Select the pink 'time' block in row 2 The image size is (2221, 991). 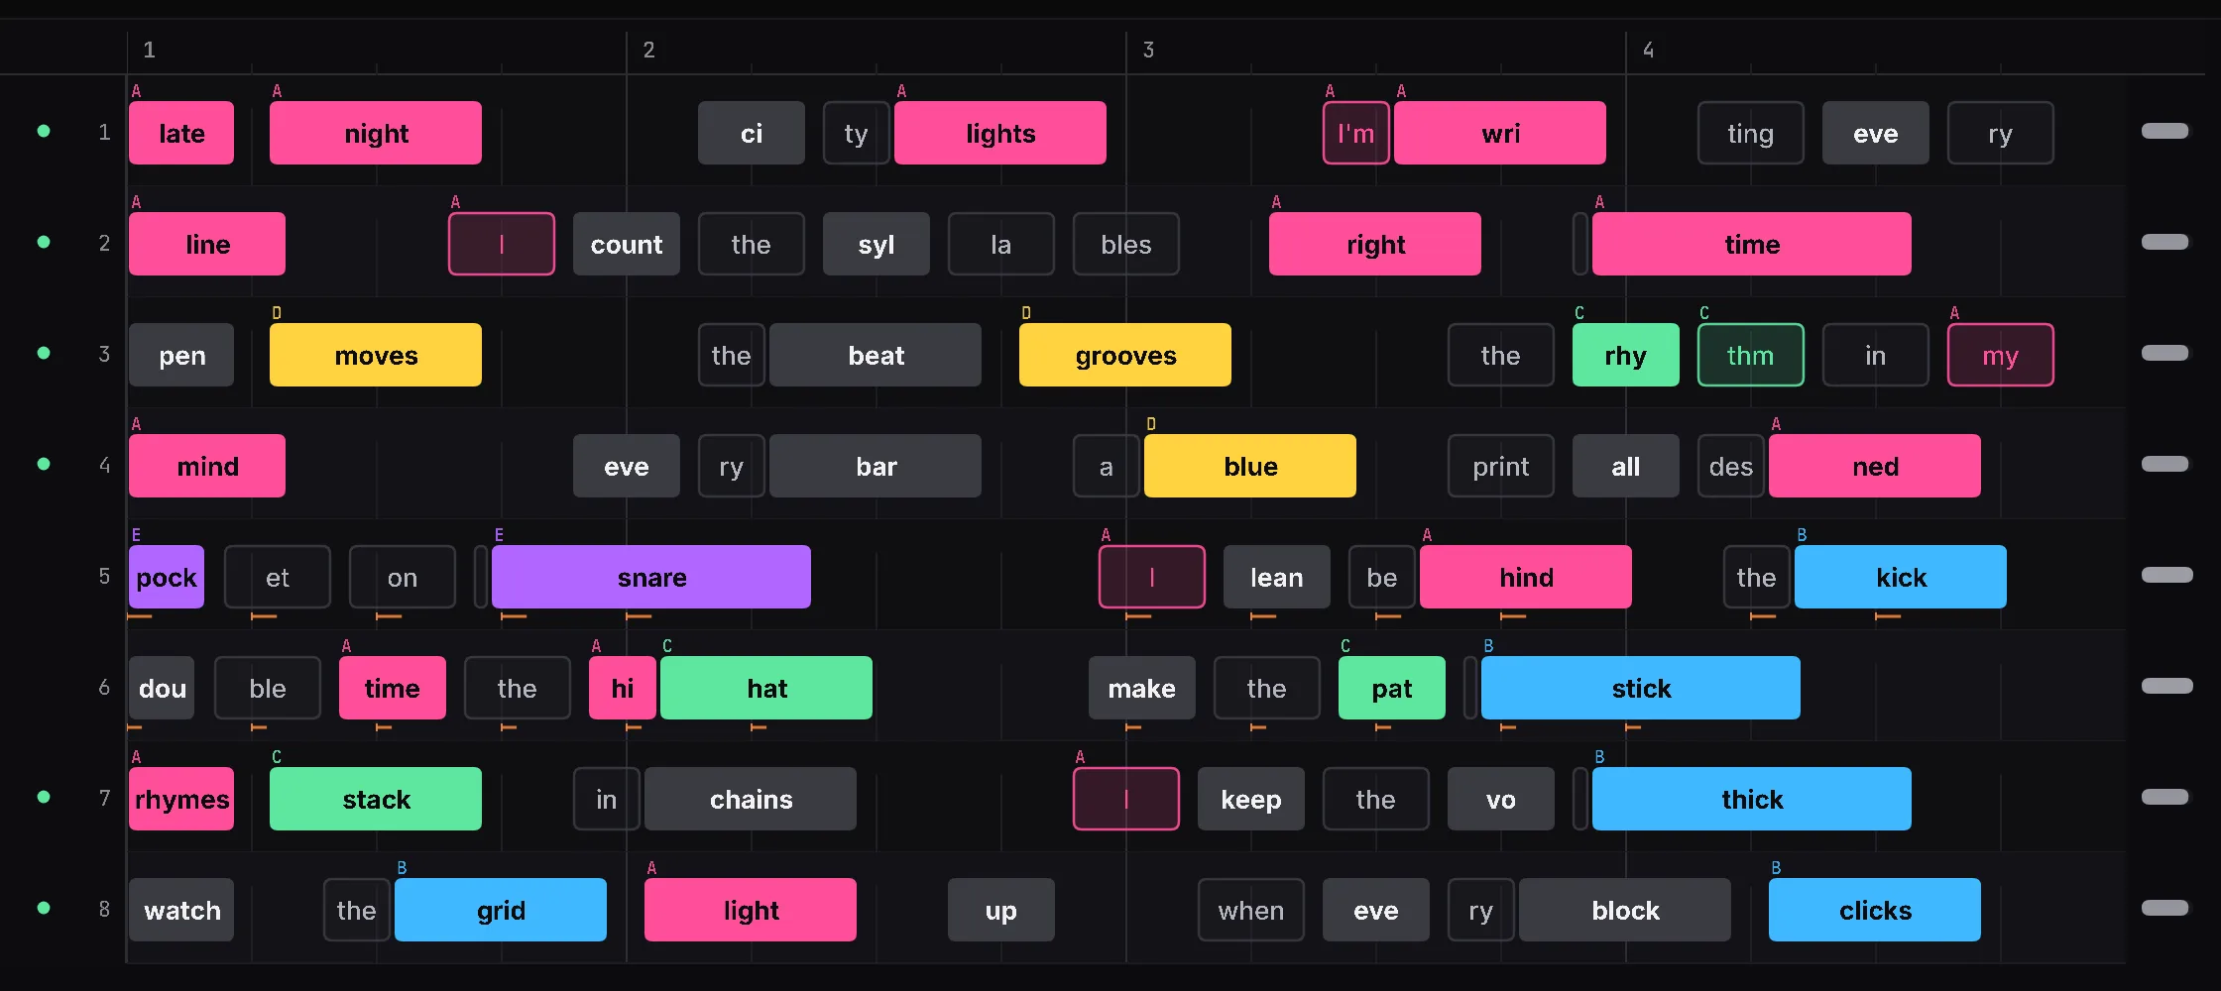pyautogui.click(x=1752, y=244)
